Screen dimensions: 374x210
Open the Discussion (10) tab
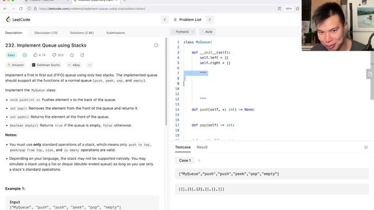click(x=46, y=33)
